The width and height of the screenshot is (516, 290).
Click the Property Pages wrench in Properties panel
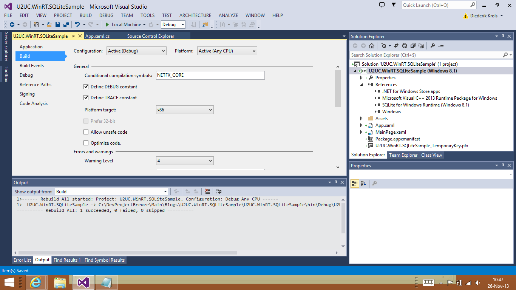[375, 184]
